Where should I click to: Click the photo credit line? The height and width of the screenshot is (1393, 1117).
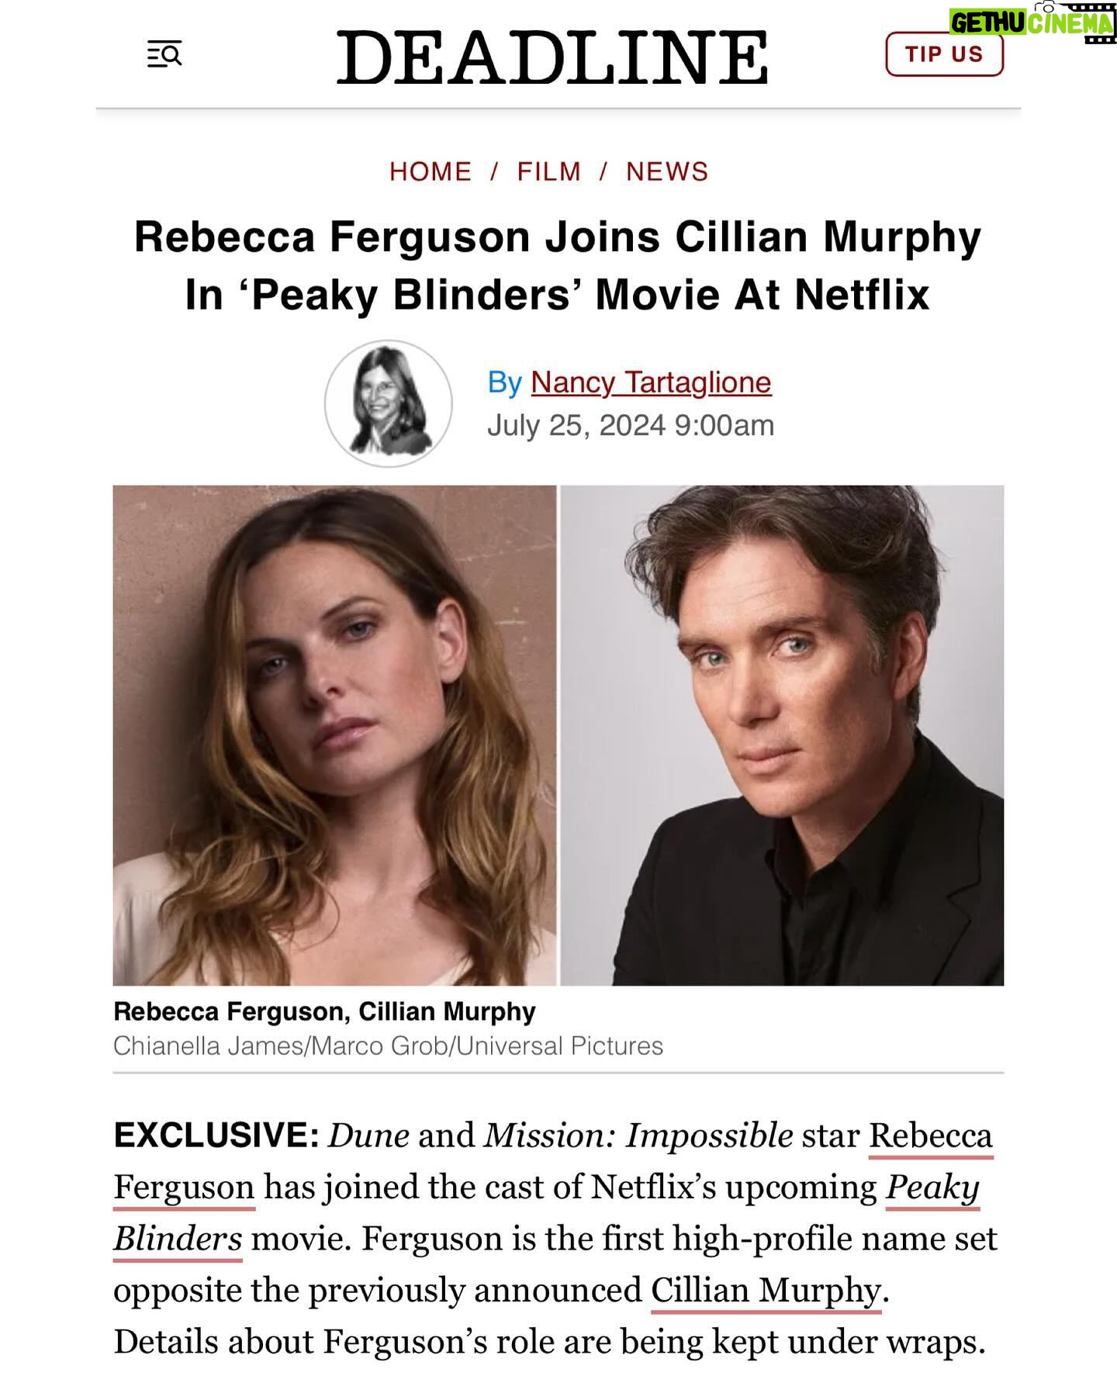coord(388,1046)
